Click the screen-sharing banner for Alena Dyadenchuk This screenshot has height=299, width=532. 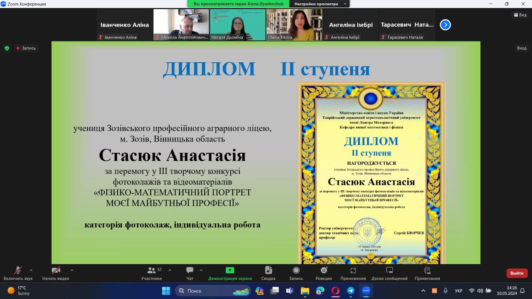239,4
